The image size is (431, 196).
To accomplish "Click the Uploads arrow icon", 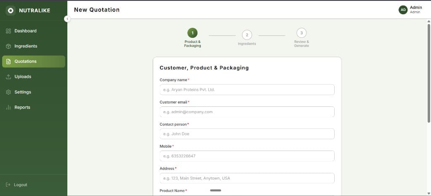I will pos(8,77).
